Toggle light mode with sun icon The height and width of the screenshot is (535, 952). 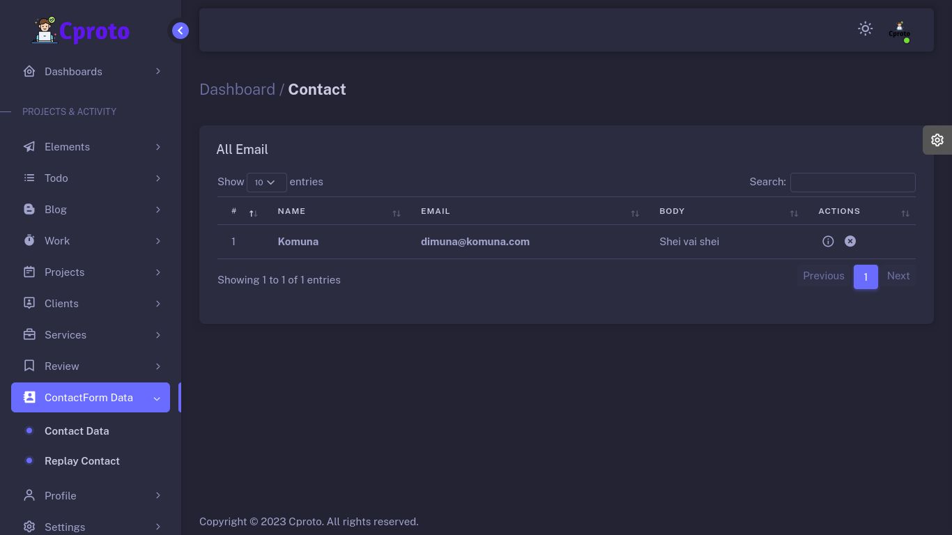(865, 29)
